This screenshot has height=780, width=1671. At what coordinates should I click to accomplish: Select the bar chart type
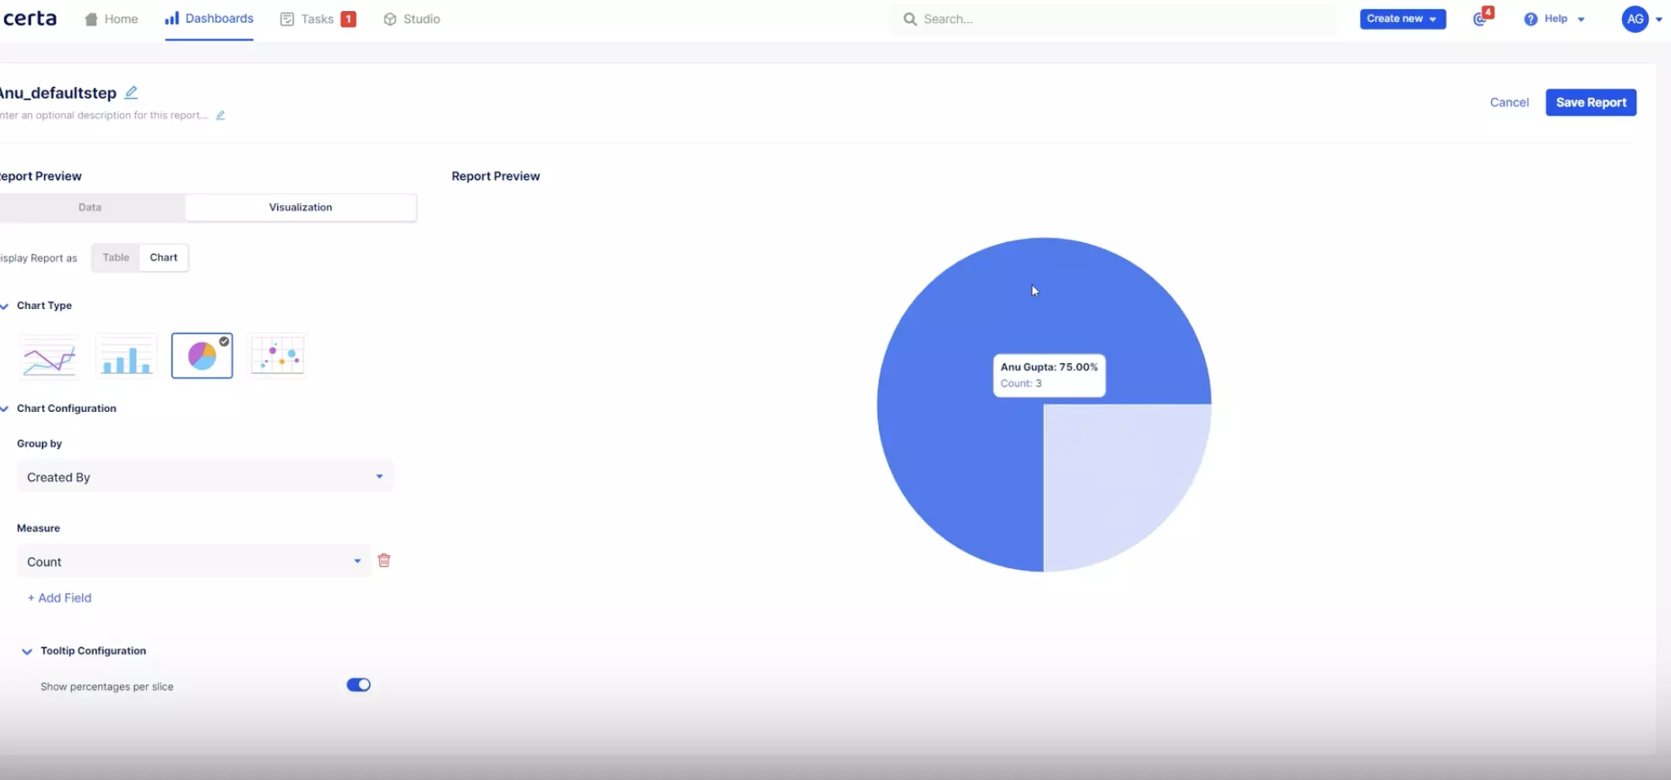[125, 355]
